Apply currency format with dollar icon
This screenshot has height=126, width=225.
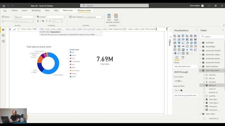click(38, 21)
